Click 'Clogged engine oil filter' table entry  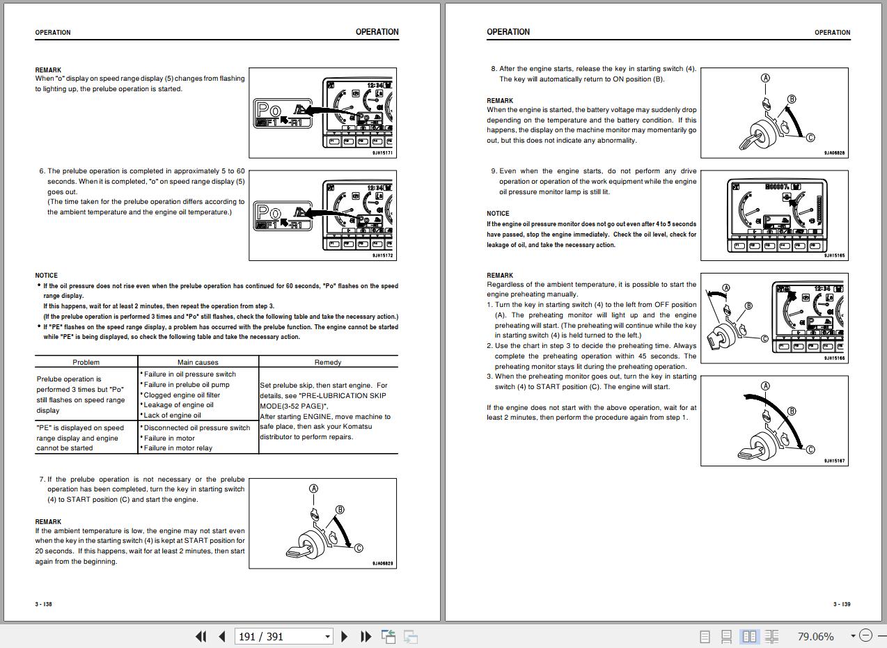(x=181, y=395)
